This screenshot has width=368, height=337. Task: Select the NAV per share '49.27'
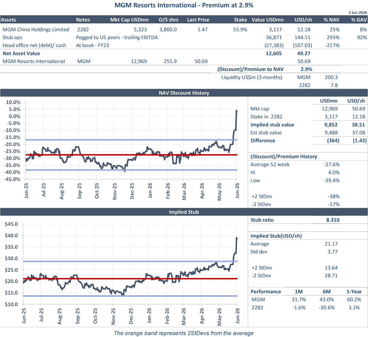coord(304,53)
